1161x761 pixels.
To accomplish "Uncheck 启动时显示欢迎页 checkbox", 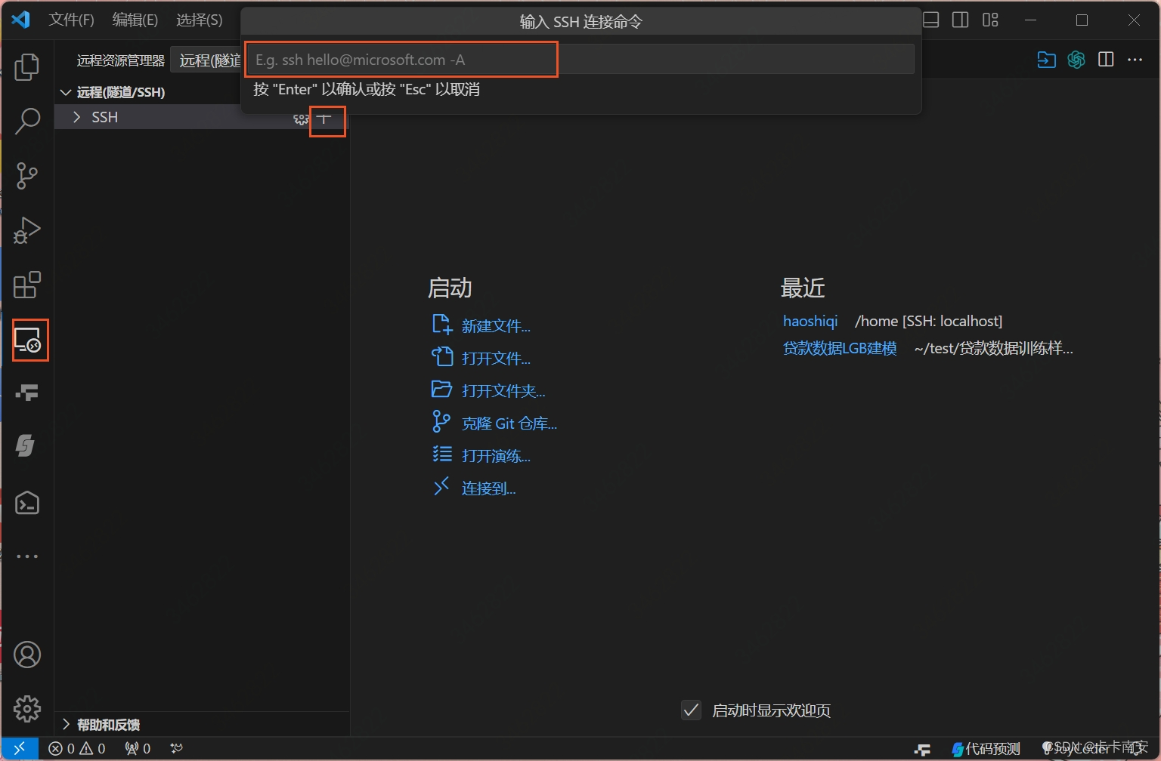I will tap(691, 710).
